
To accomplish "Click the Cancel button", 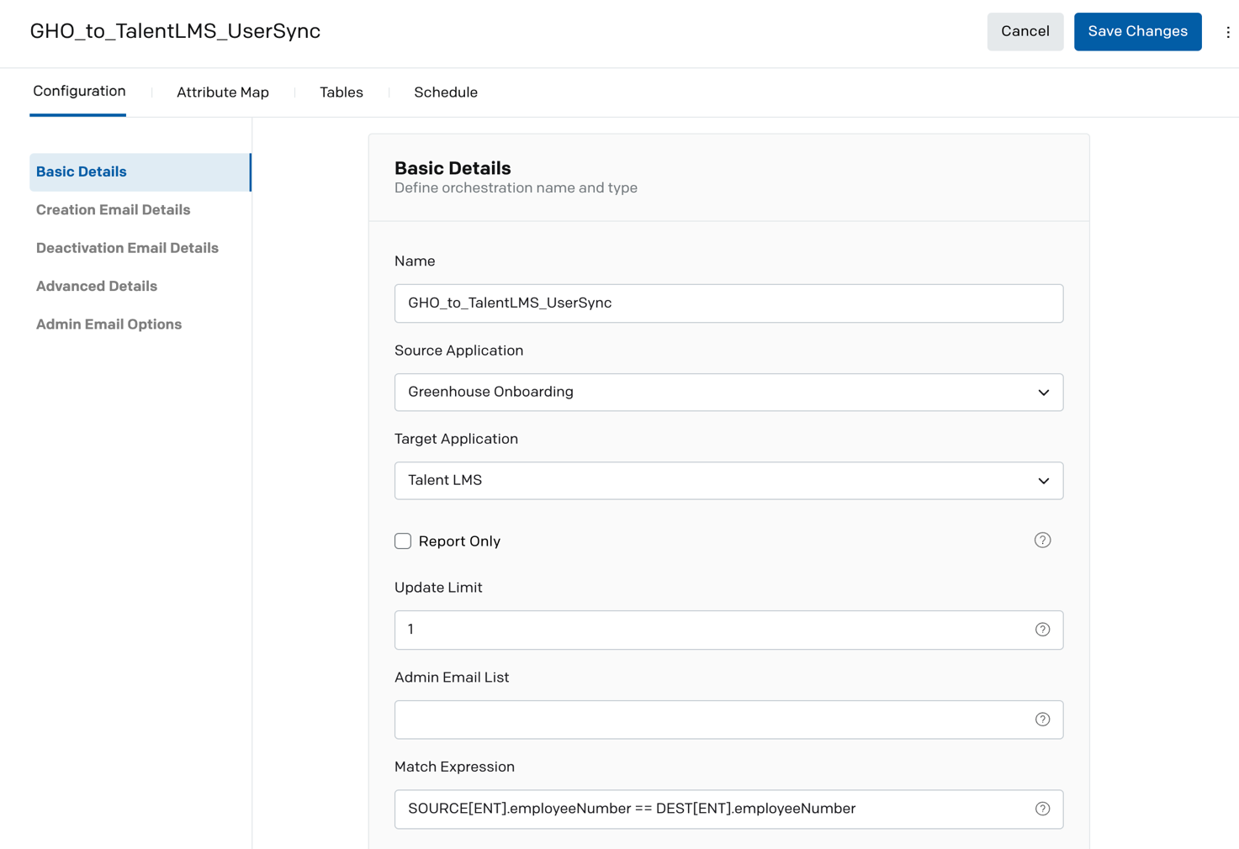I will point(1025,32).
